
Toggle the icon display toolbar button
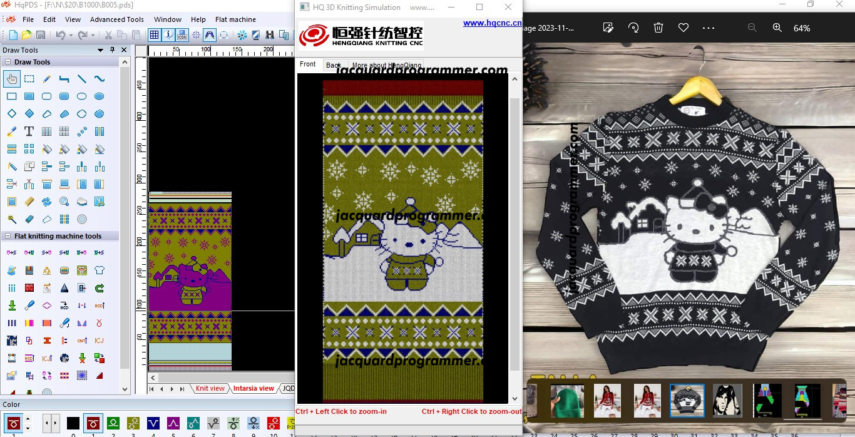click(182, 35)
